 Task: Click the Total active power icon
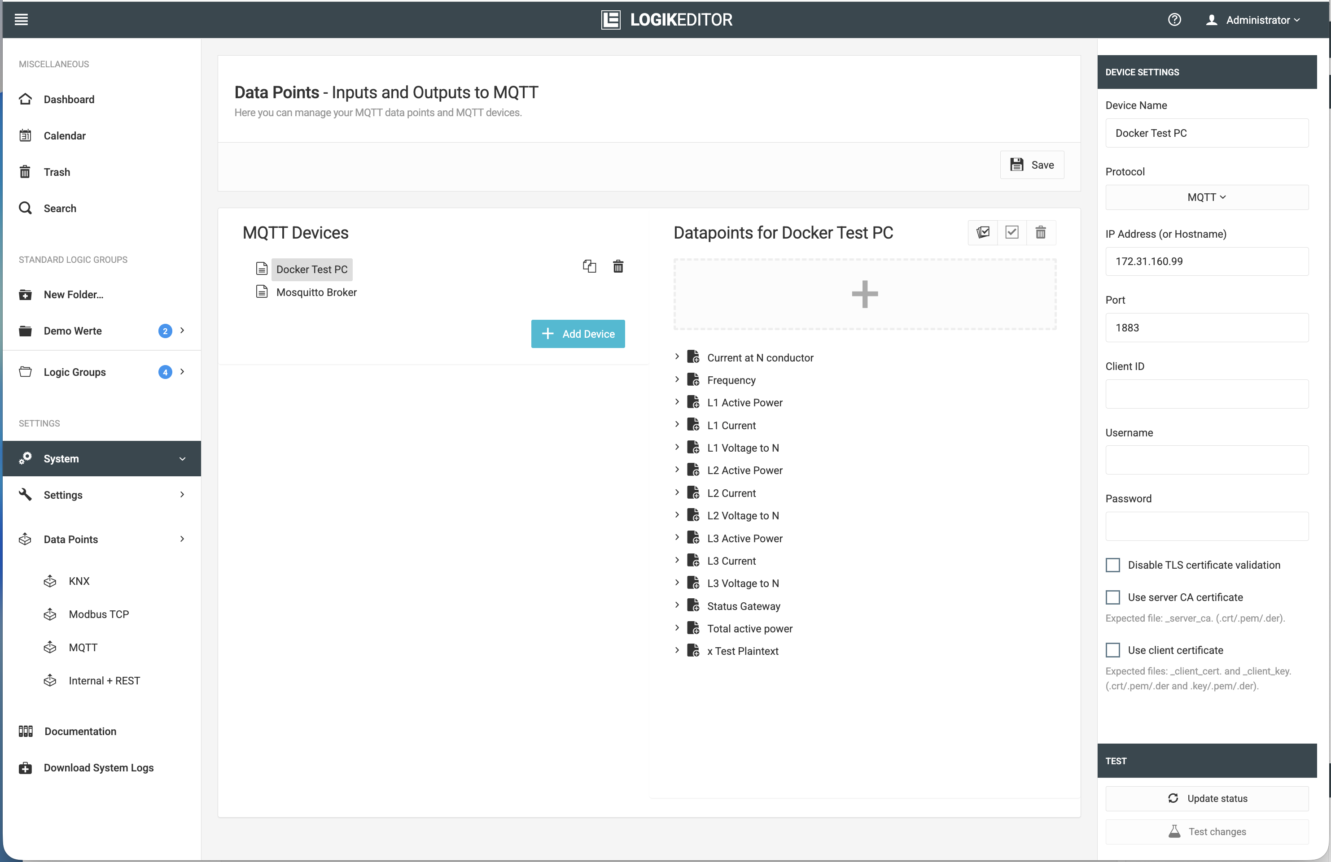(x=693, y=628)
